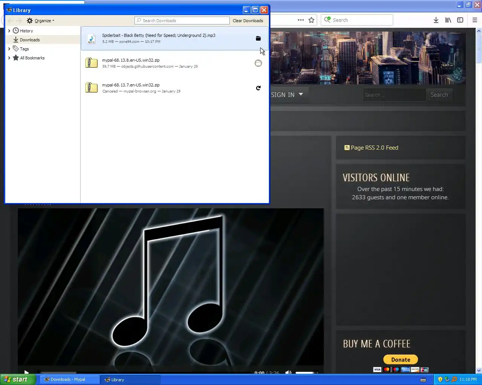Select Tags in Library sidebar
The image size is (482, 385).
pyautogui.click(x=24, y=49)
